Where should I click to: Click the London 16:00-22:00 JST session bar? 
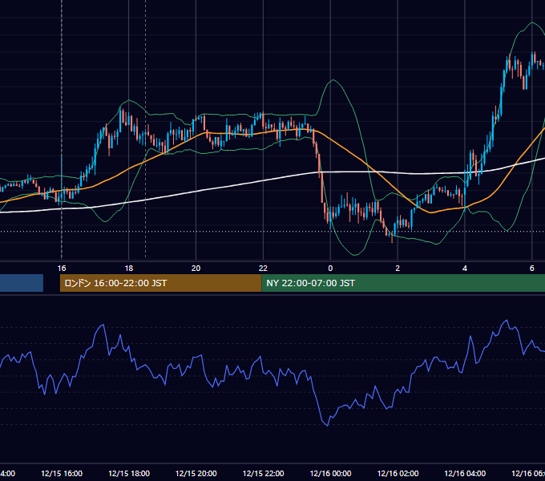pos(160,283)
